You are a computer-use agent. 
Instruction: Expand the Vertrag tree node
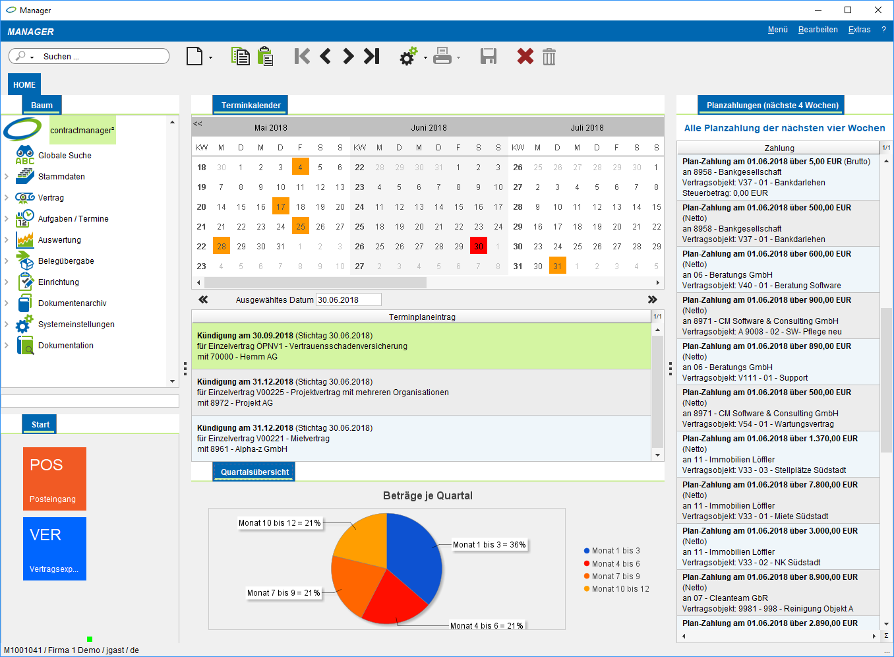(x=7, y=197)
